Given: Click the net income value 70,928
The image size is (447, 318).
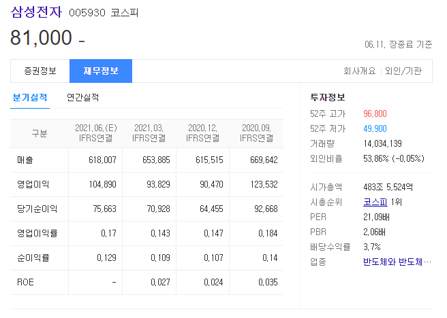Looking at the screenshot, I should pos(158,209).
